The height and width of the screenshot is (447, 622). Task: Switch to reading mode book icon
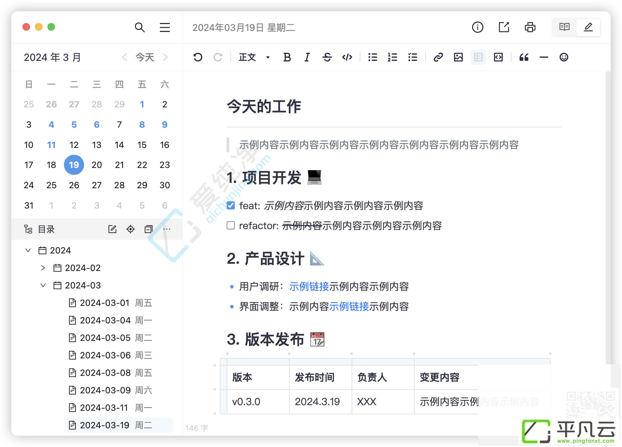tap(564, 27)
